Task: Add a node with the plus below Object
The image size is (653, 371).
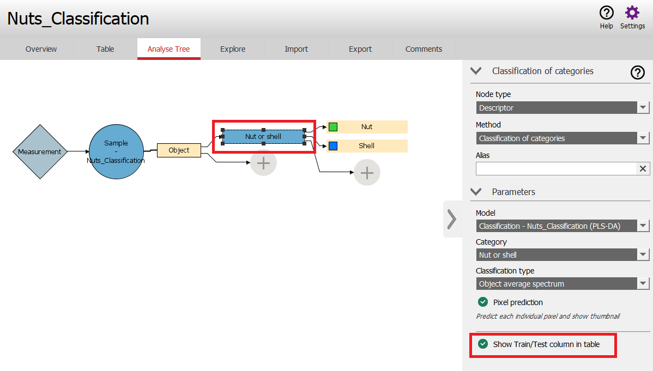Action: (x=263, y=163)
